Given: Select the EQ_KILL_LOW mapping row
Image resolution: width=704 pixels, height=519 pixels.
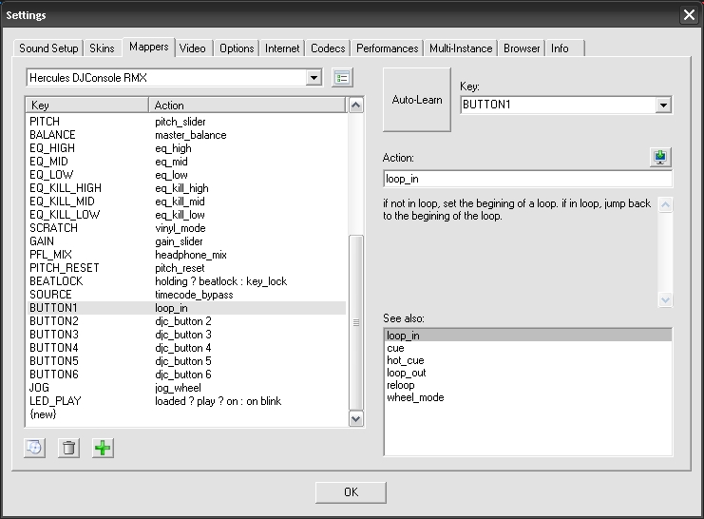Looking at the screenshot, I should point(186,215).
